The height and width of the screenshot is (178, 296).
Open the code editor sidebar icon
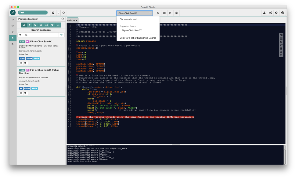coord(13,19)
